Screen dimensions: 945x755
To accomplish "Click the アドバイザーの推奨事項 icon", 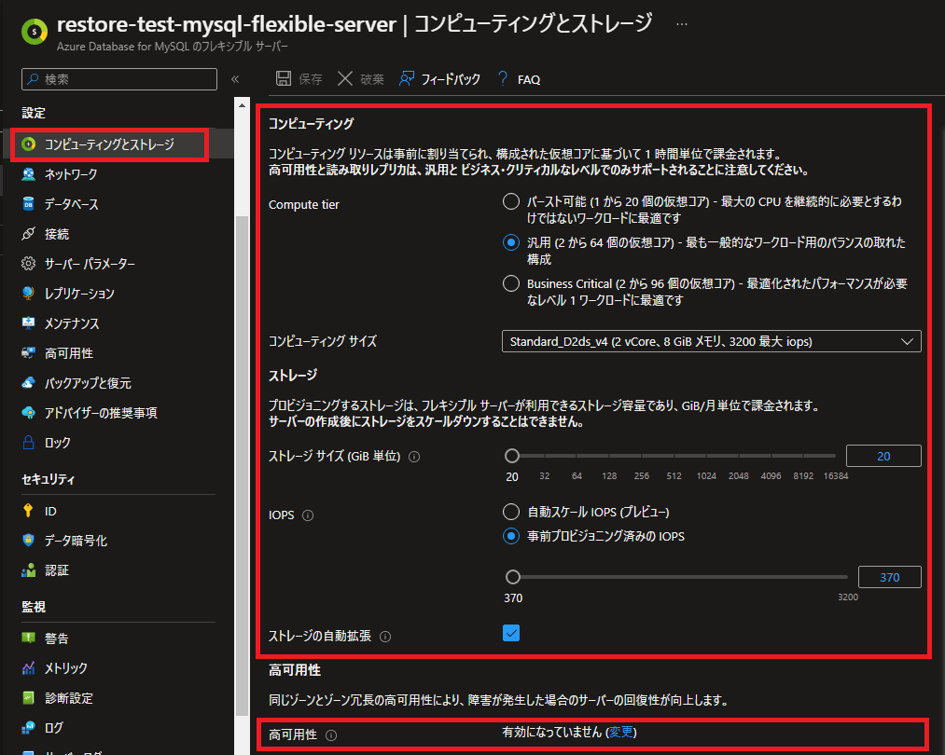I will 28,412.
